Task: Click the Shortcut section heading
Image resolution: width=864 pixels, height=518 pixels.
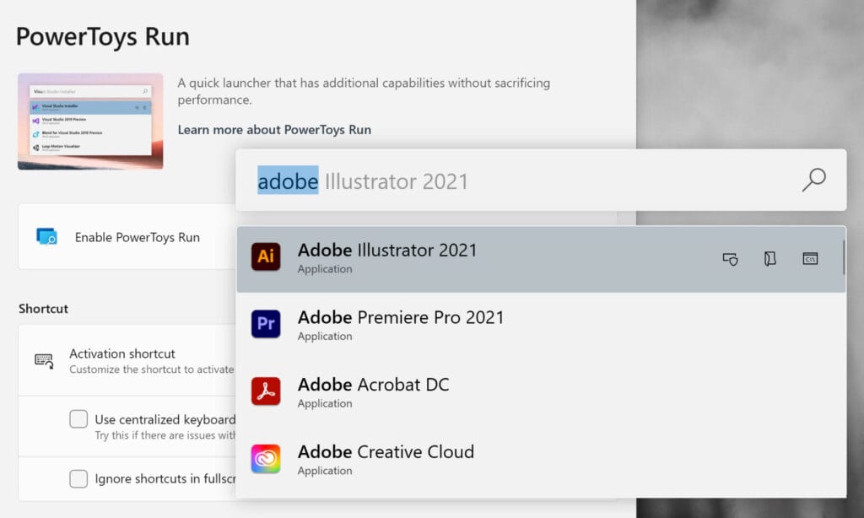Action: click(44, 309)
